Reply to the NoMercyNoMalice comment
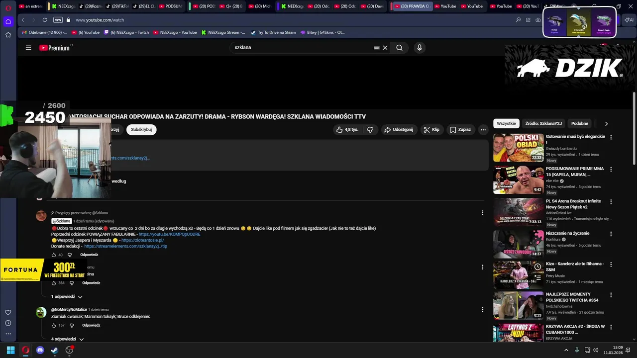 pos(91,325)
